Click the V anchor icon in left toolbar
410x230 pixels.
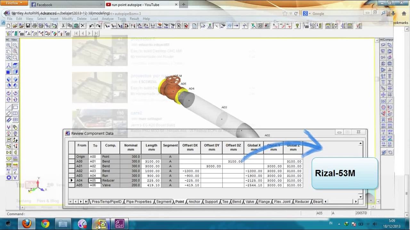point(15,178)
